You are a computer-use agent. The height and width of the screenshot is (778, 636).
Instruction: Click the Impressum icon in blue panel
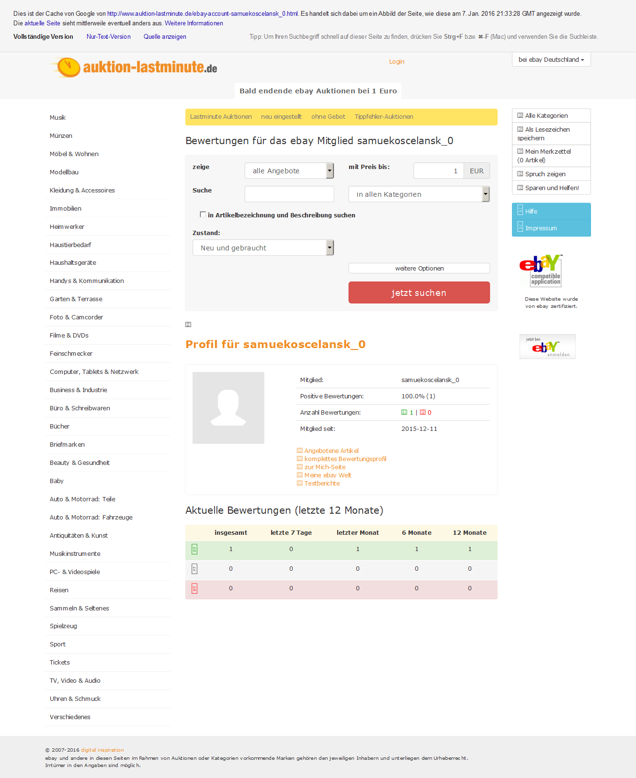(x=520, y=226)
